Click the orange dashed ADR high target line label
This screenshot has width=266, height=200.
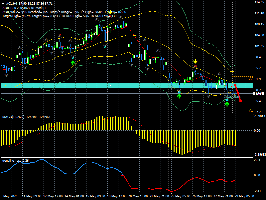251,79
